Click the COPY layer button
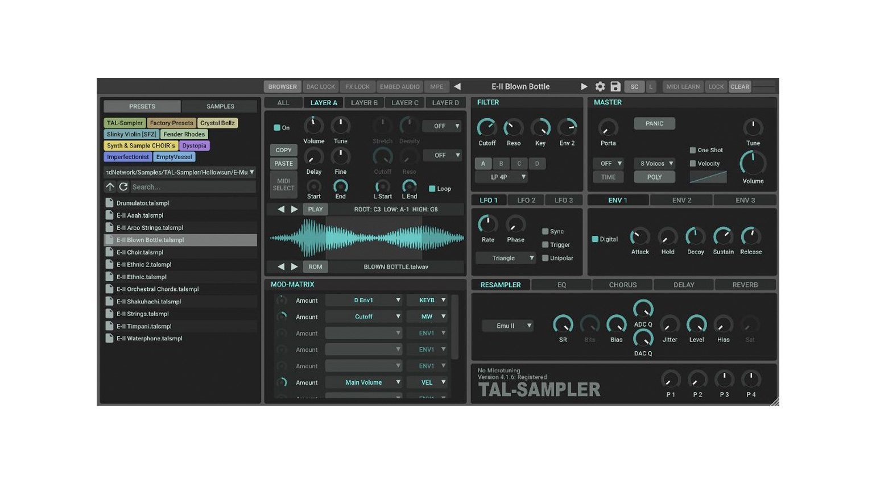 [283, 150]
